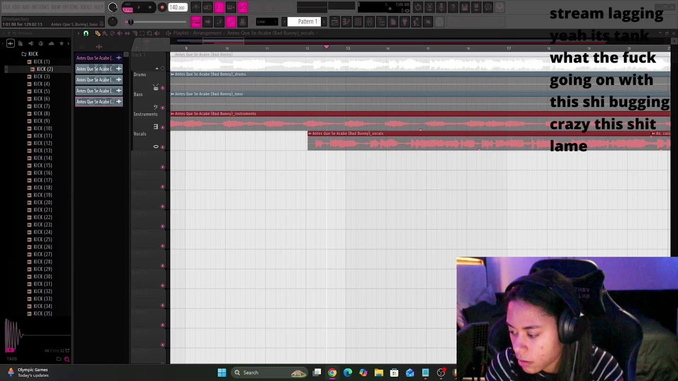Select the pink Antes Que Se Acabe clip
Screen dimensions: 678x381
tap(99, 58)
